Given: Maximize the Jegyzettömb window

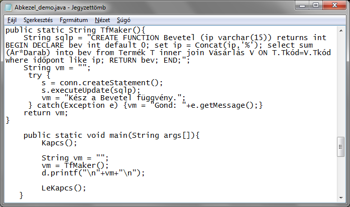Looking at the screenshot, I should pyautogui.click(x=316, y=6).
